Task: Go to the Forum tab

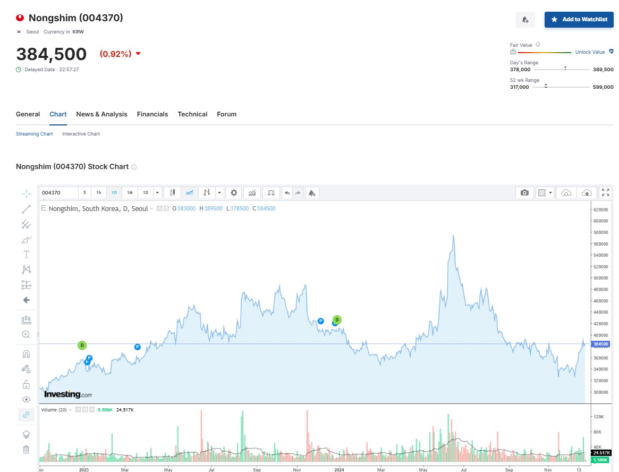Action: (x=226, y=114)
